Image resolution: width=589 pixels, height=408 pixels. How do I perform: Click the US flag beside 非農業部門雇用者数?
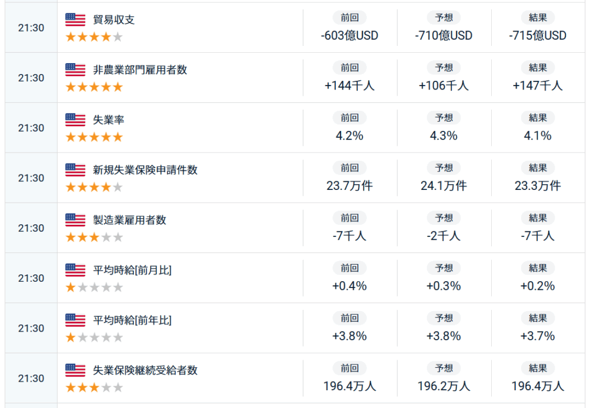click(x=75, y=69)
